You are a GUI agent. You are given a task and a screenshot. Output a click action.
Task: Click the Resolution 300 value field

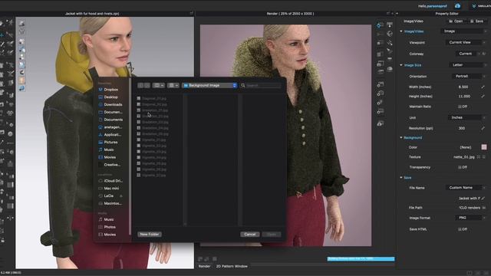pos(462,128)
